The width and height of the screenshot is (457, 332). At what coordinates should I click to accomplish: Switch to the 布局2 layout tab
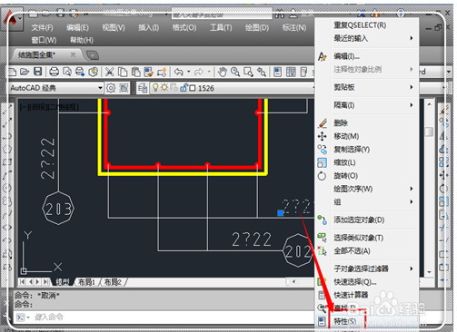point(113,282)
